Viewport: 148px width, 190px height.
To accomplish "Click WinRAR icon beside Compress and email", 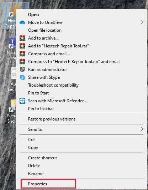I will (x=22, y=54).
